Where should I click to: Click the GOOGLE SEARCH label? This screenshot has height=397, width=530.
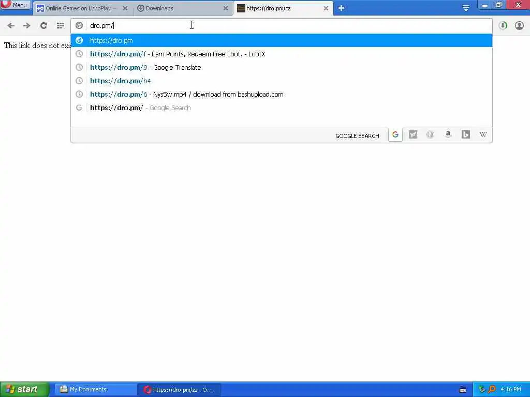(x=357, y=136)
